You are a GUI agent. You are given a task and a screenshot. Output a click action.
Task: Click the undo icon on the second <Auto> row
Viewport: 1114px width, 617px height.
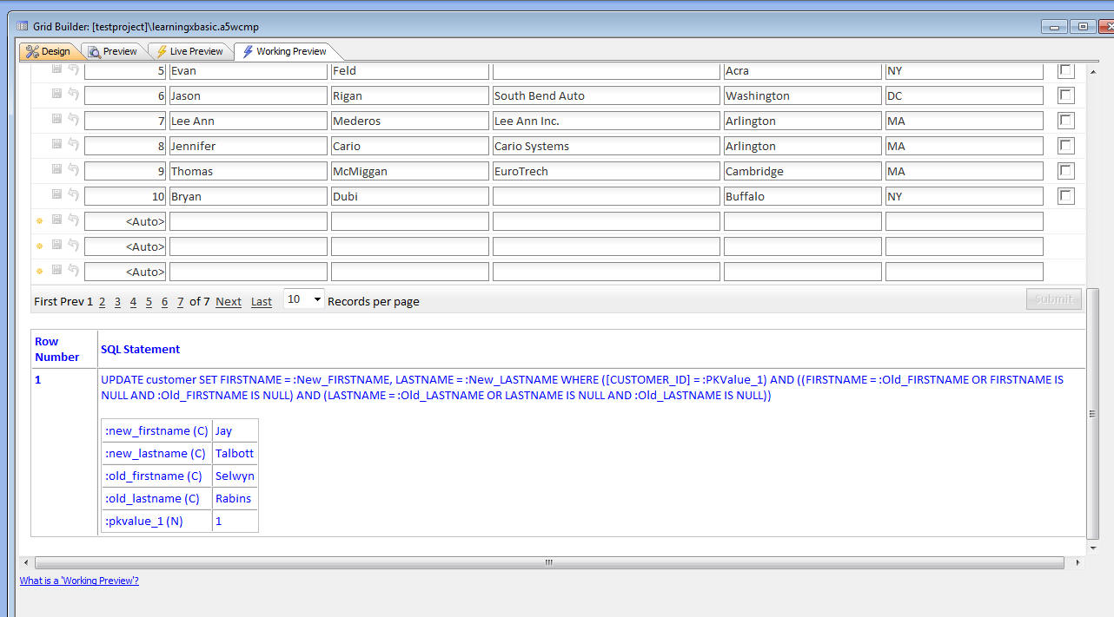coord(73,245)
